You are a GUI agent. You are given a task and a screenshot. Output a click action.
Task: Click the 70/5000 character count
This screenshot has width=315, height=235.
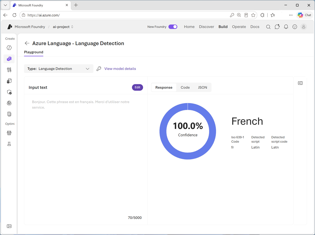click(x=135, y=218)
